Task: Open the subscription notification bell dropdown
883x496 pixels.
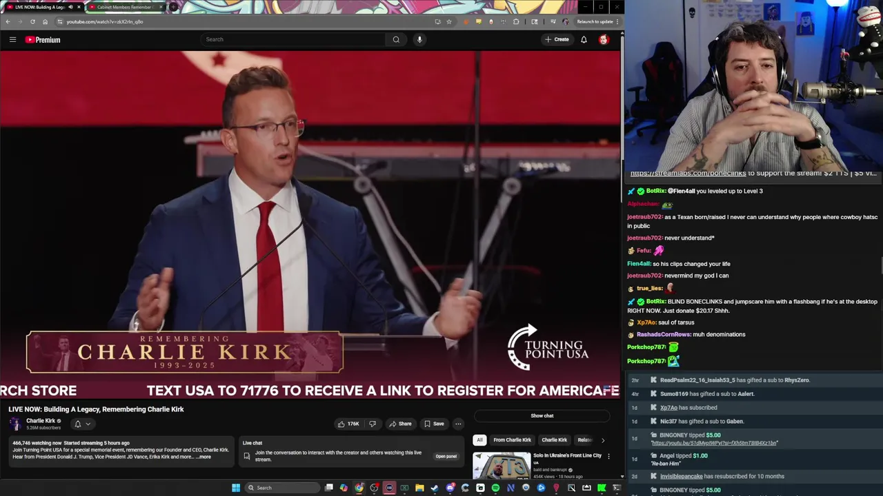Action: 82,424
